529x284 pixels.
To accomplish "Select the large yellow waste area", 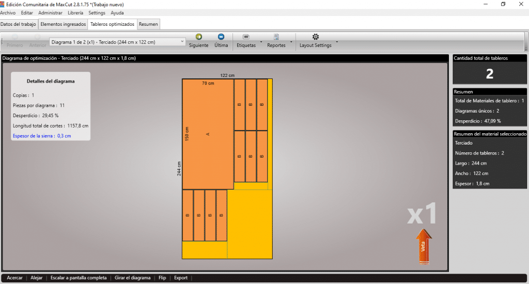I will (250, 224).
